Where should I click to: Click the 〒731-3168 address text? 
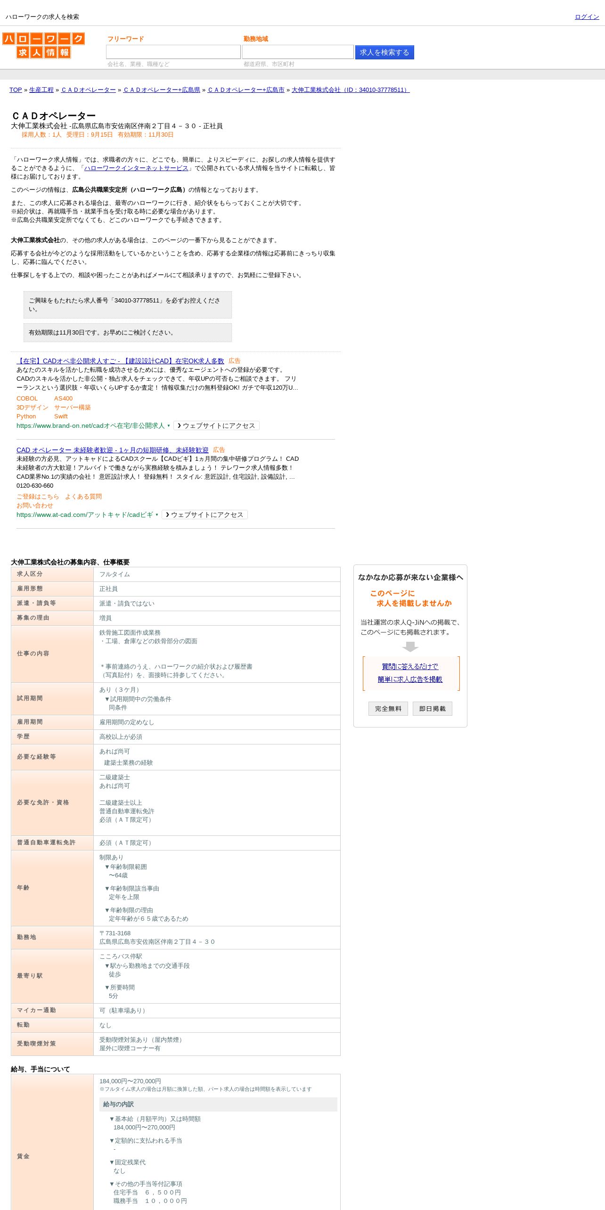click(x=115, y=933)
